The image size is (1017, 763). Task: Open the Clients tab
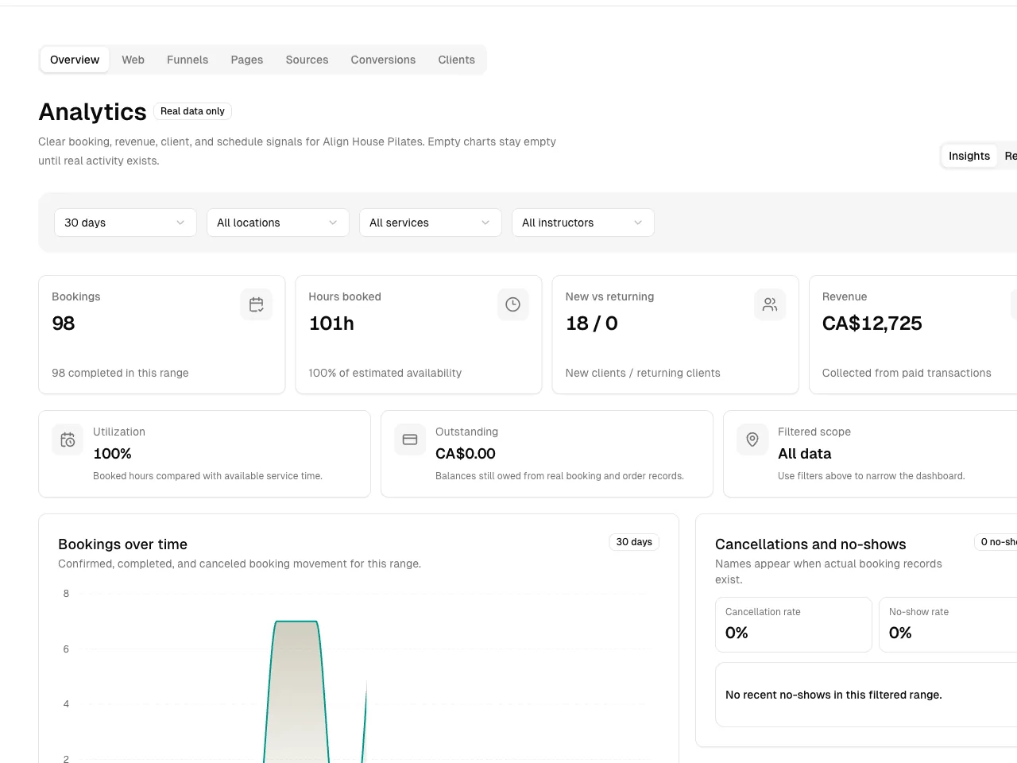tap(457, 60)
